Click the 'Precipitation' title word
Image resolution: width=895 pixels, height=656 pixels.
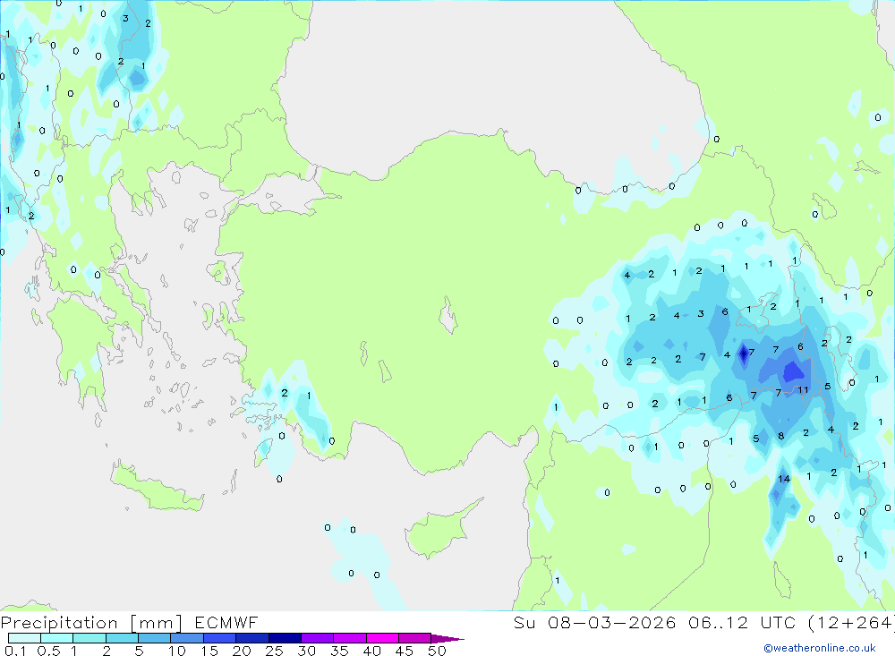tap(59, 623)
